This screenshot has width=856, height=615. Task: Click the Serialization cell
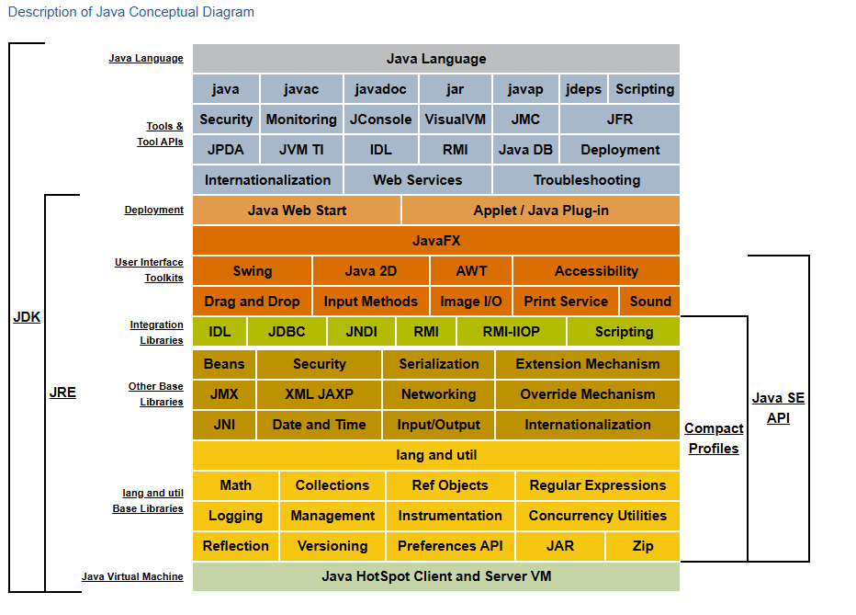[x=438, y=364]
